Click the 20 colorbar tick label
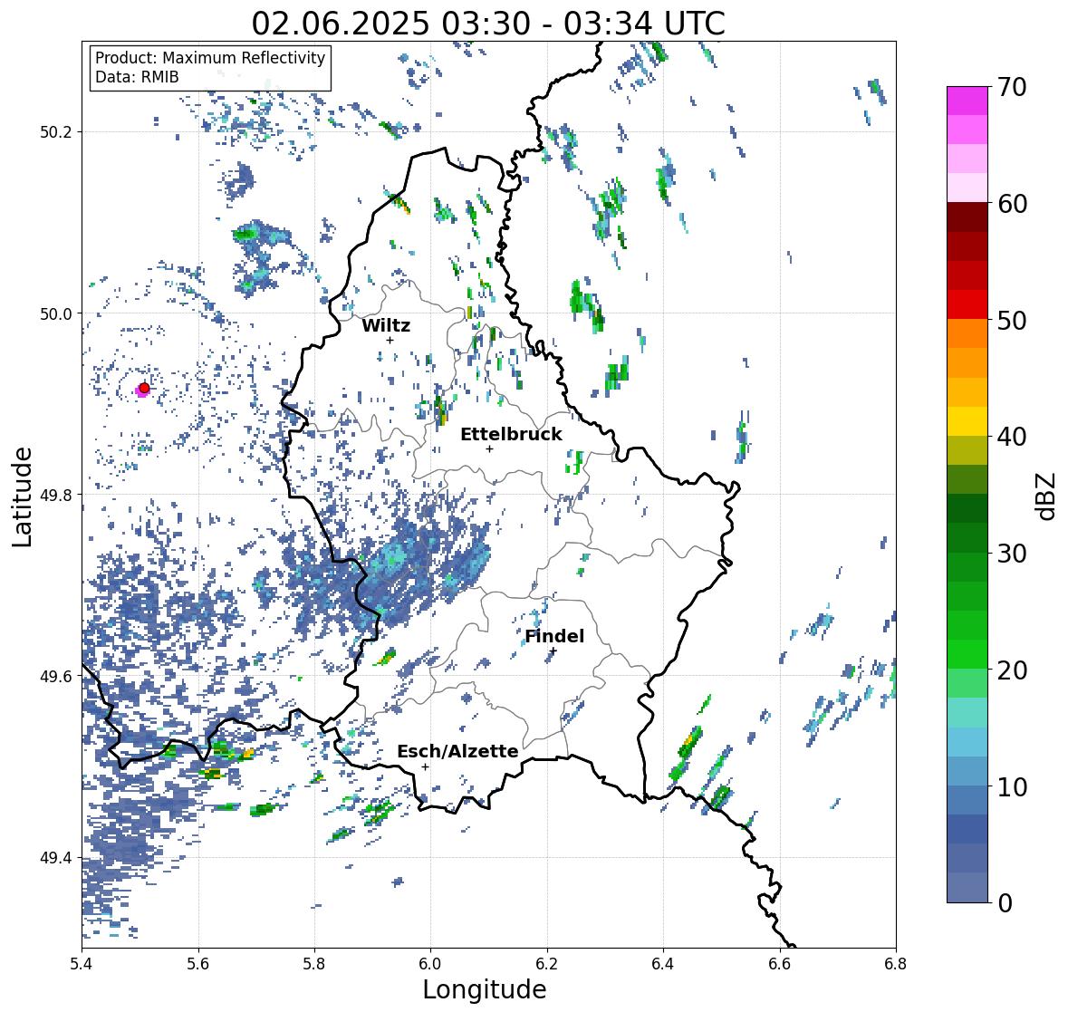 click(x=1012, y=670)
